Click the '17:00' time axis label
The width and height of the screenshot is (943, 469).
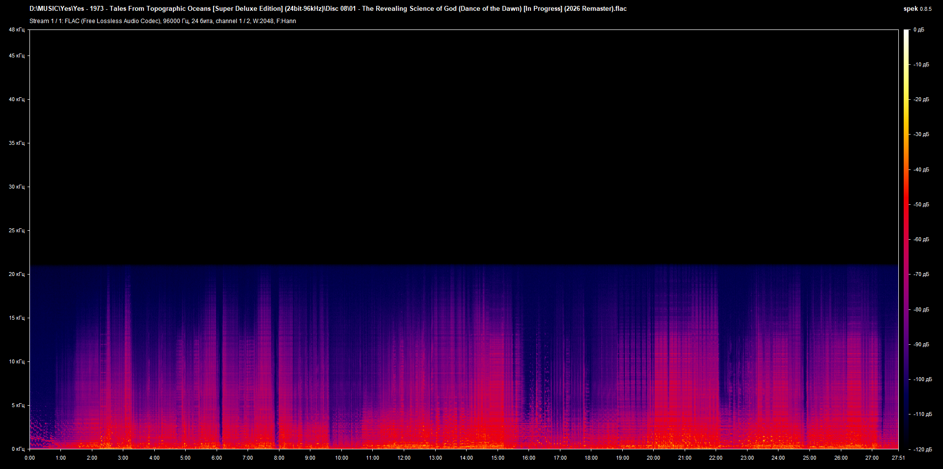coord(560,458)
